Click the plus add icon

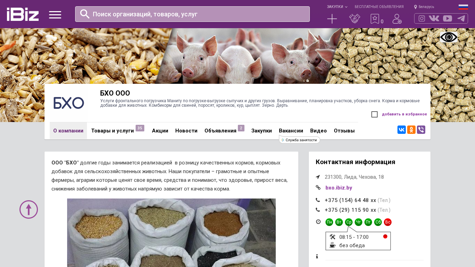332,19
